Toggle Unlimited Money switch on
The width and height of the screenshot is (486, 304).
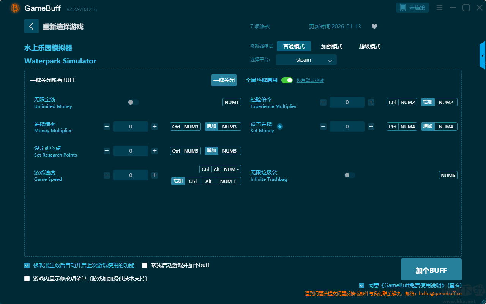133,102
